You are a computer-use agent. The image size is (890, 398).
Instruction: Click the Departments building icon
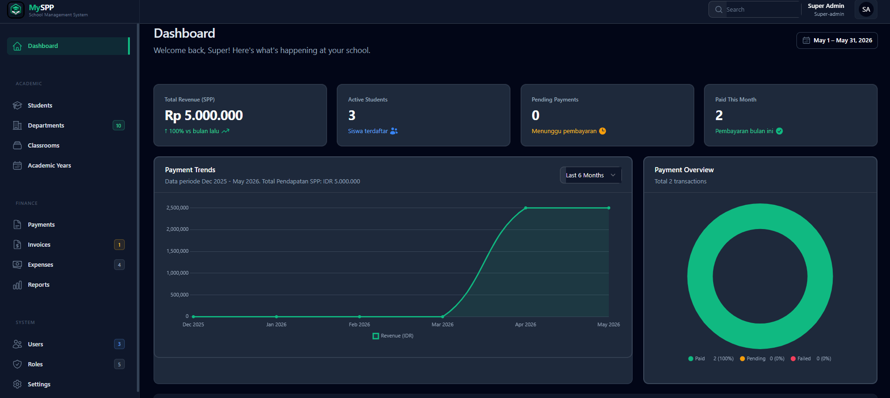pos(17,126)
